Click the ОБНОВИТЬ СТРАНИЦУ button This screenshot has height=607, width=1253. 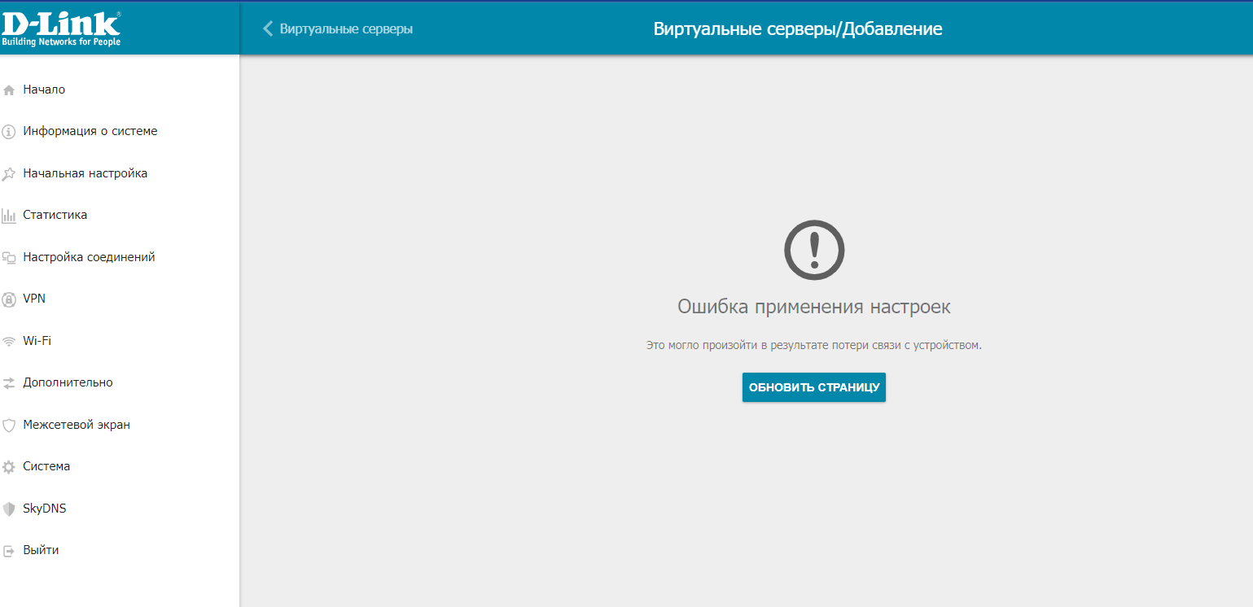814,387
